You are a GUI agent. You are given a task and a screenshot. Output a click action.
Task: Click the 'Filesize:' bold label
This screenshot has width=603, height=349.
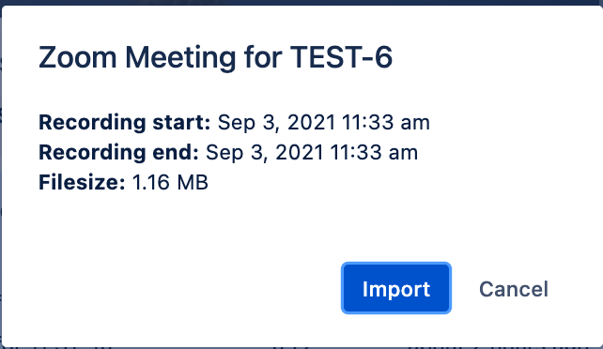pos(82,182)
